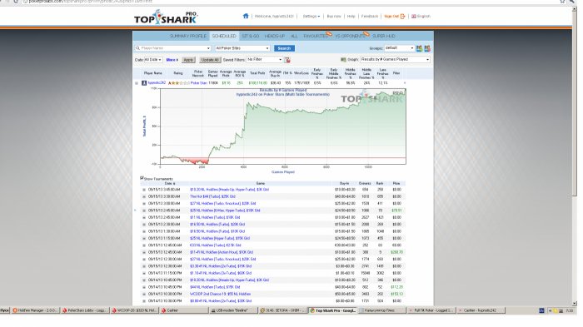This screenshot has height=327, width=583.
Task: Switch to the Super HUD tab
Action: pos(384,36)
